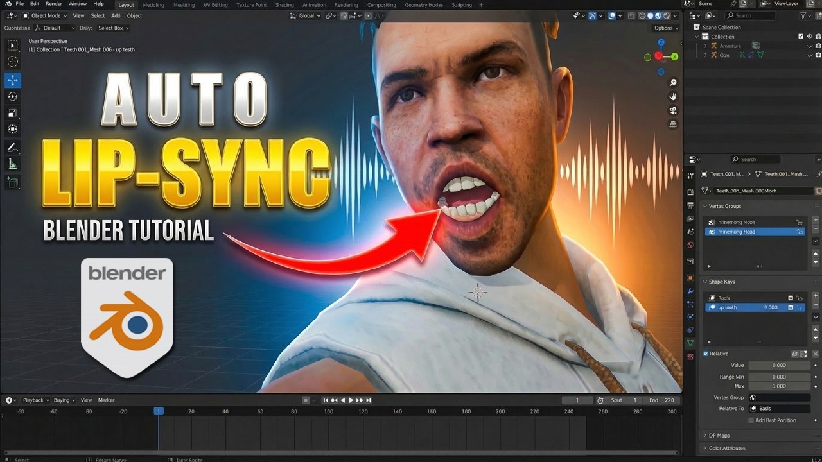Toggle the Basis shape key row checkbox

coord(791,298)
